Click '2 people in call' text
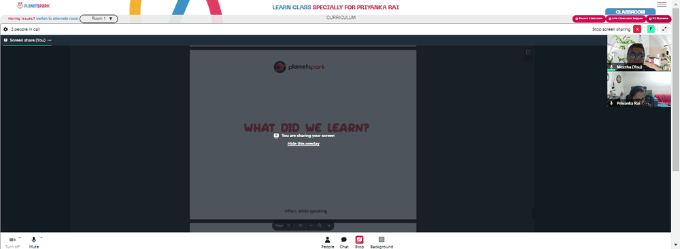 coord(26,29)
